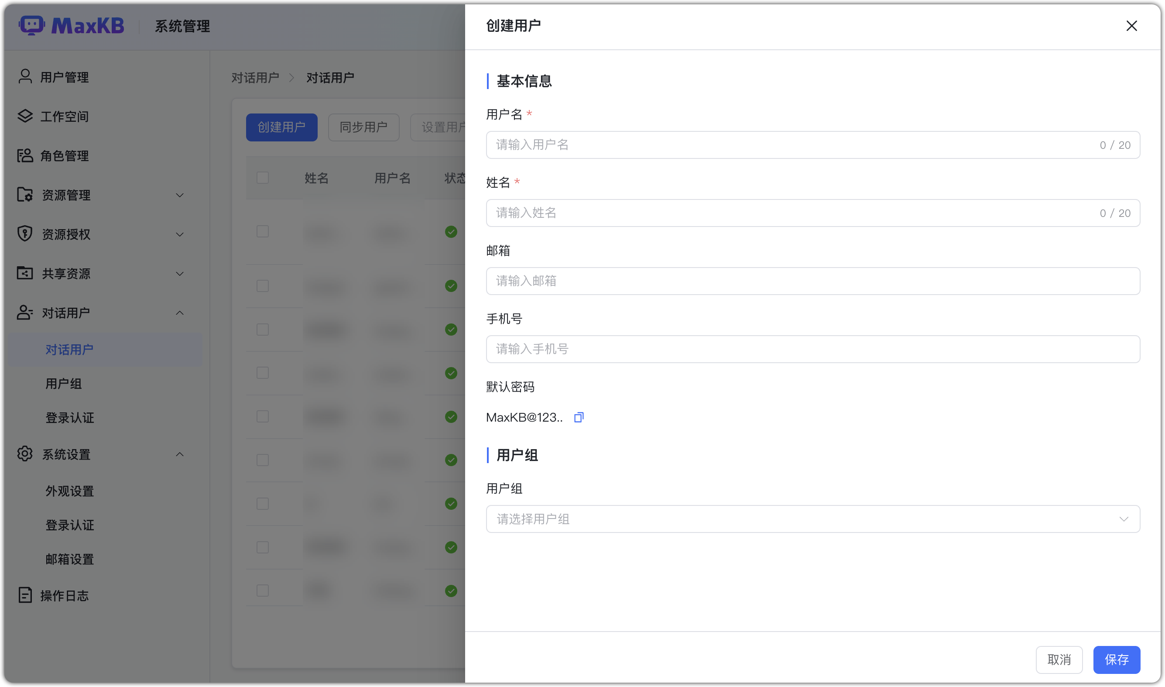Image resolution: width=1165 pixels, height=687 pixels.
Task: Check the second user row checkbox
Action: pos(262,285)
